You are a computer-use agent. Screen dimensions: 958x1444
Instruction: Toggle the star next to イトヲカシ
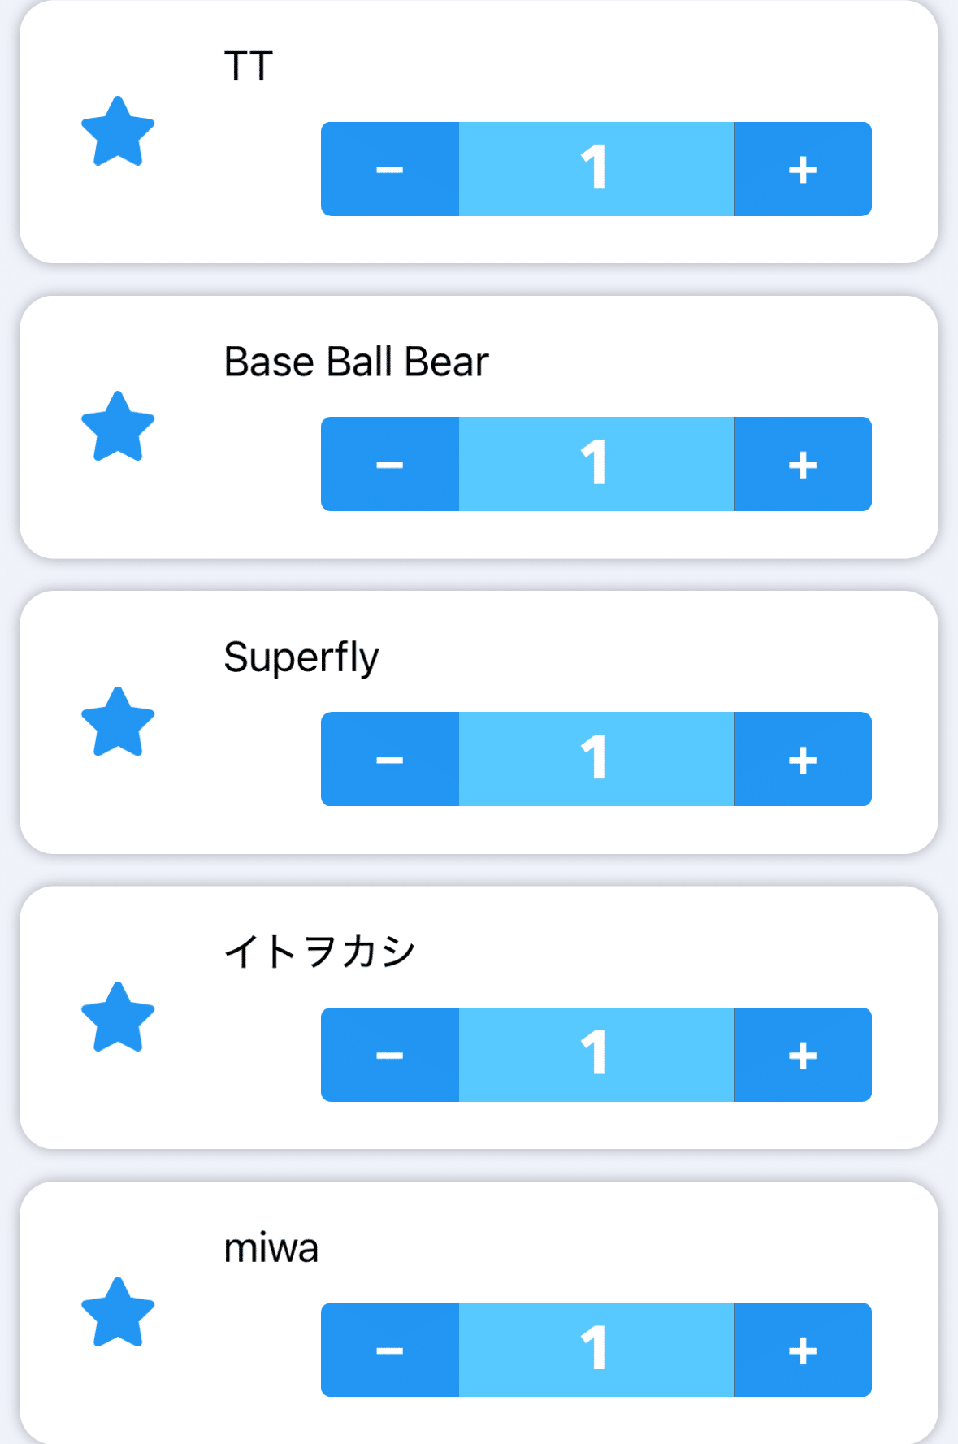(x=118, y=1017)
